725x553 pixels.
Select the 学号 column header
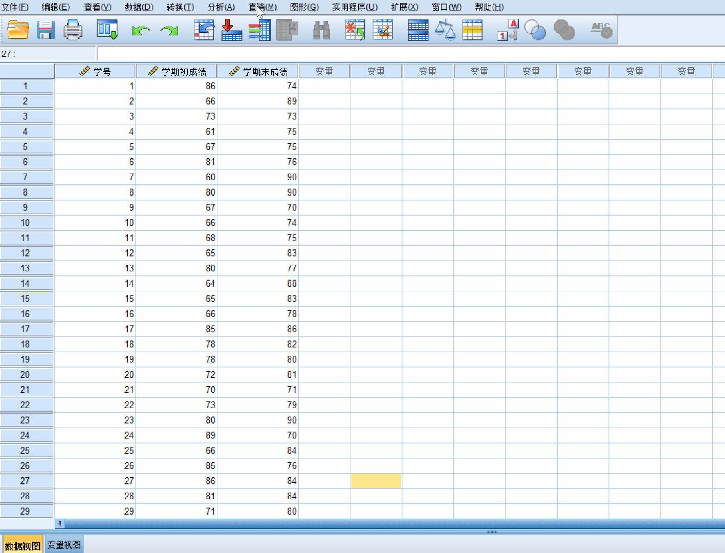click(x=95, y=71)
